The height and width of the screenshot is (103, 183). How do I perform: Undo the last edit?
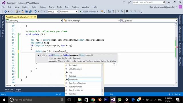click(x=35, y=11)
